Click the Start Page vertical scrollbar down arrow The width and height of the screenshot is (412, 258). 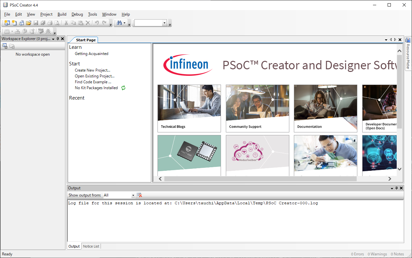click(x=400, y=169)
